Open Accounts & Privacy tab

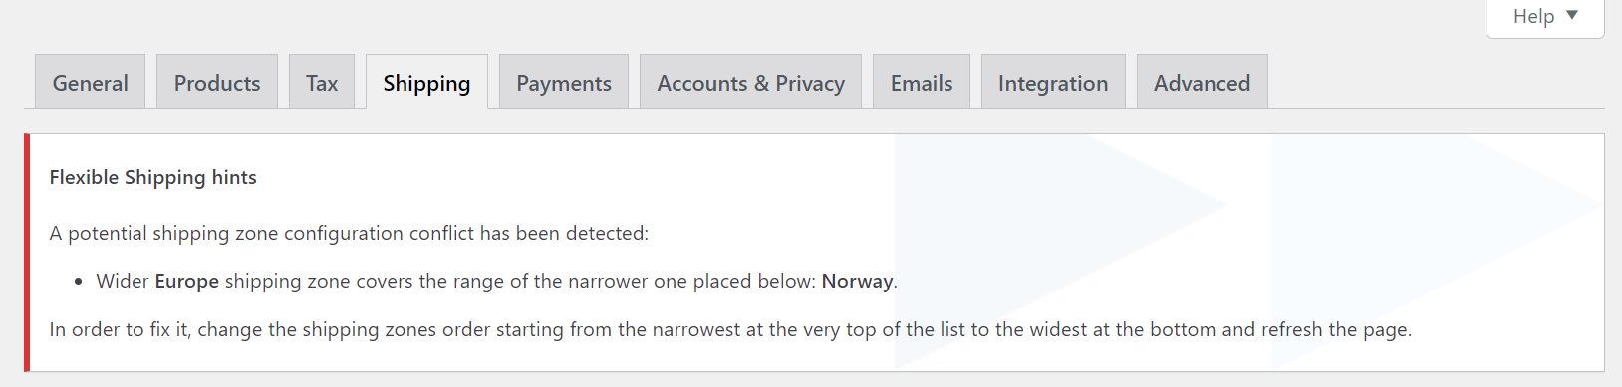pyautogui.click(x=750, y=82)
